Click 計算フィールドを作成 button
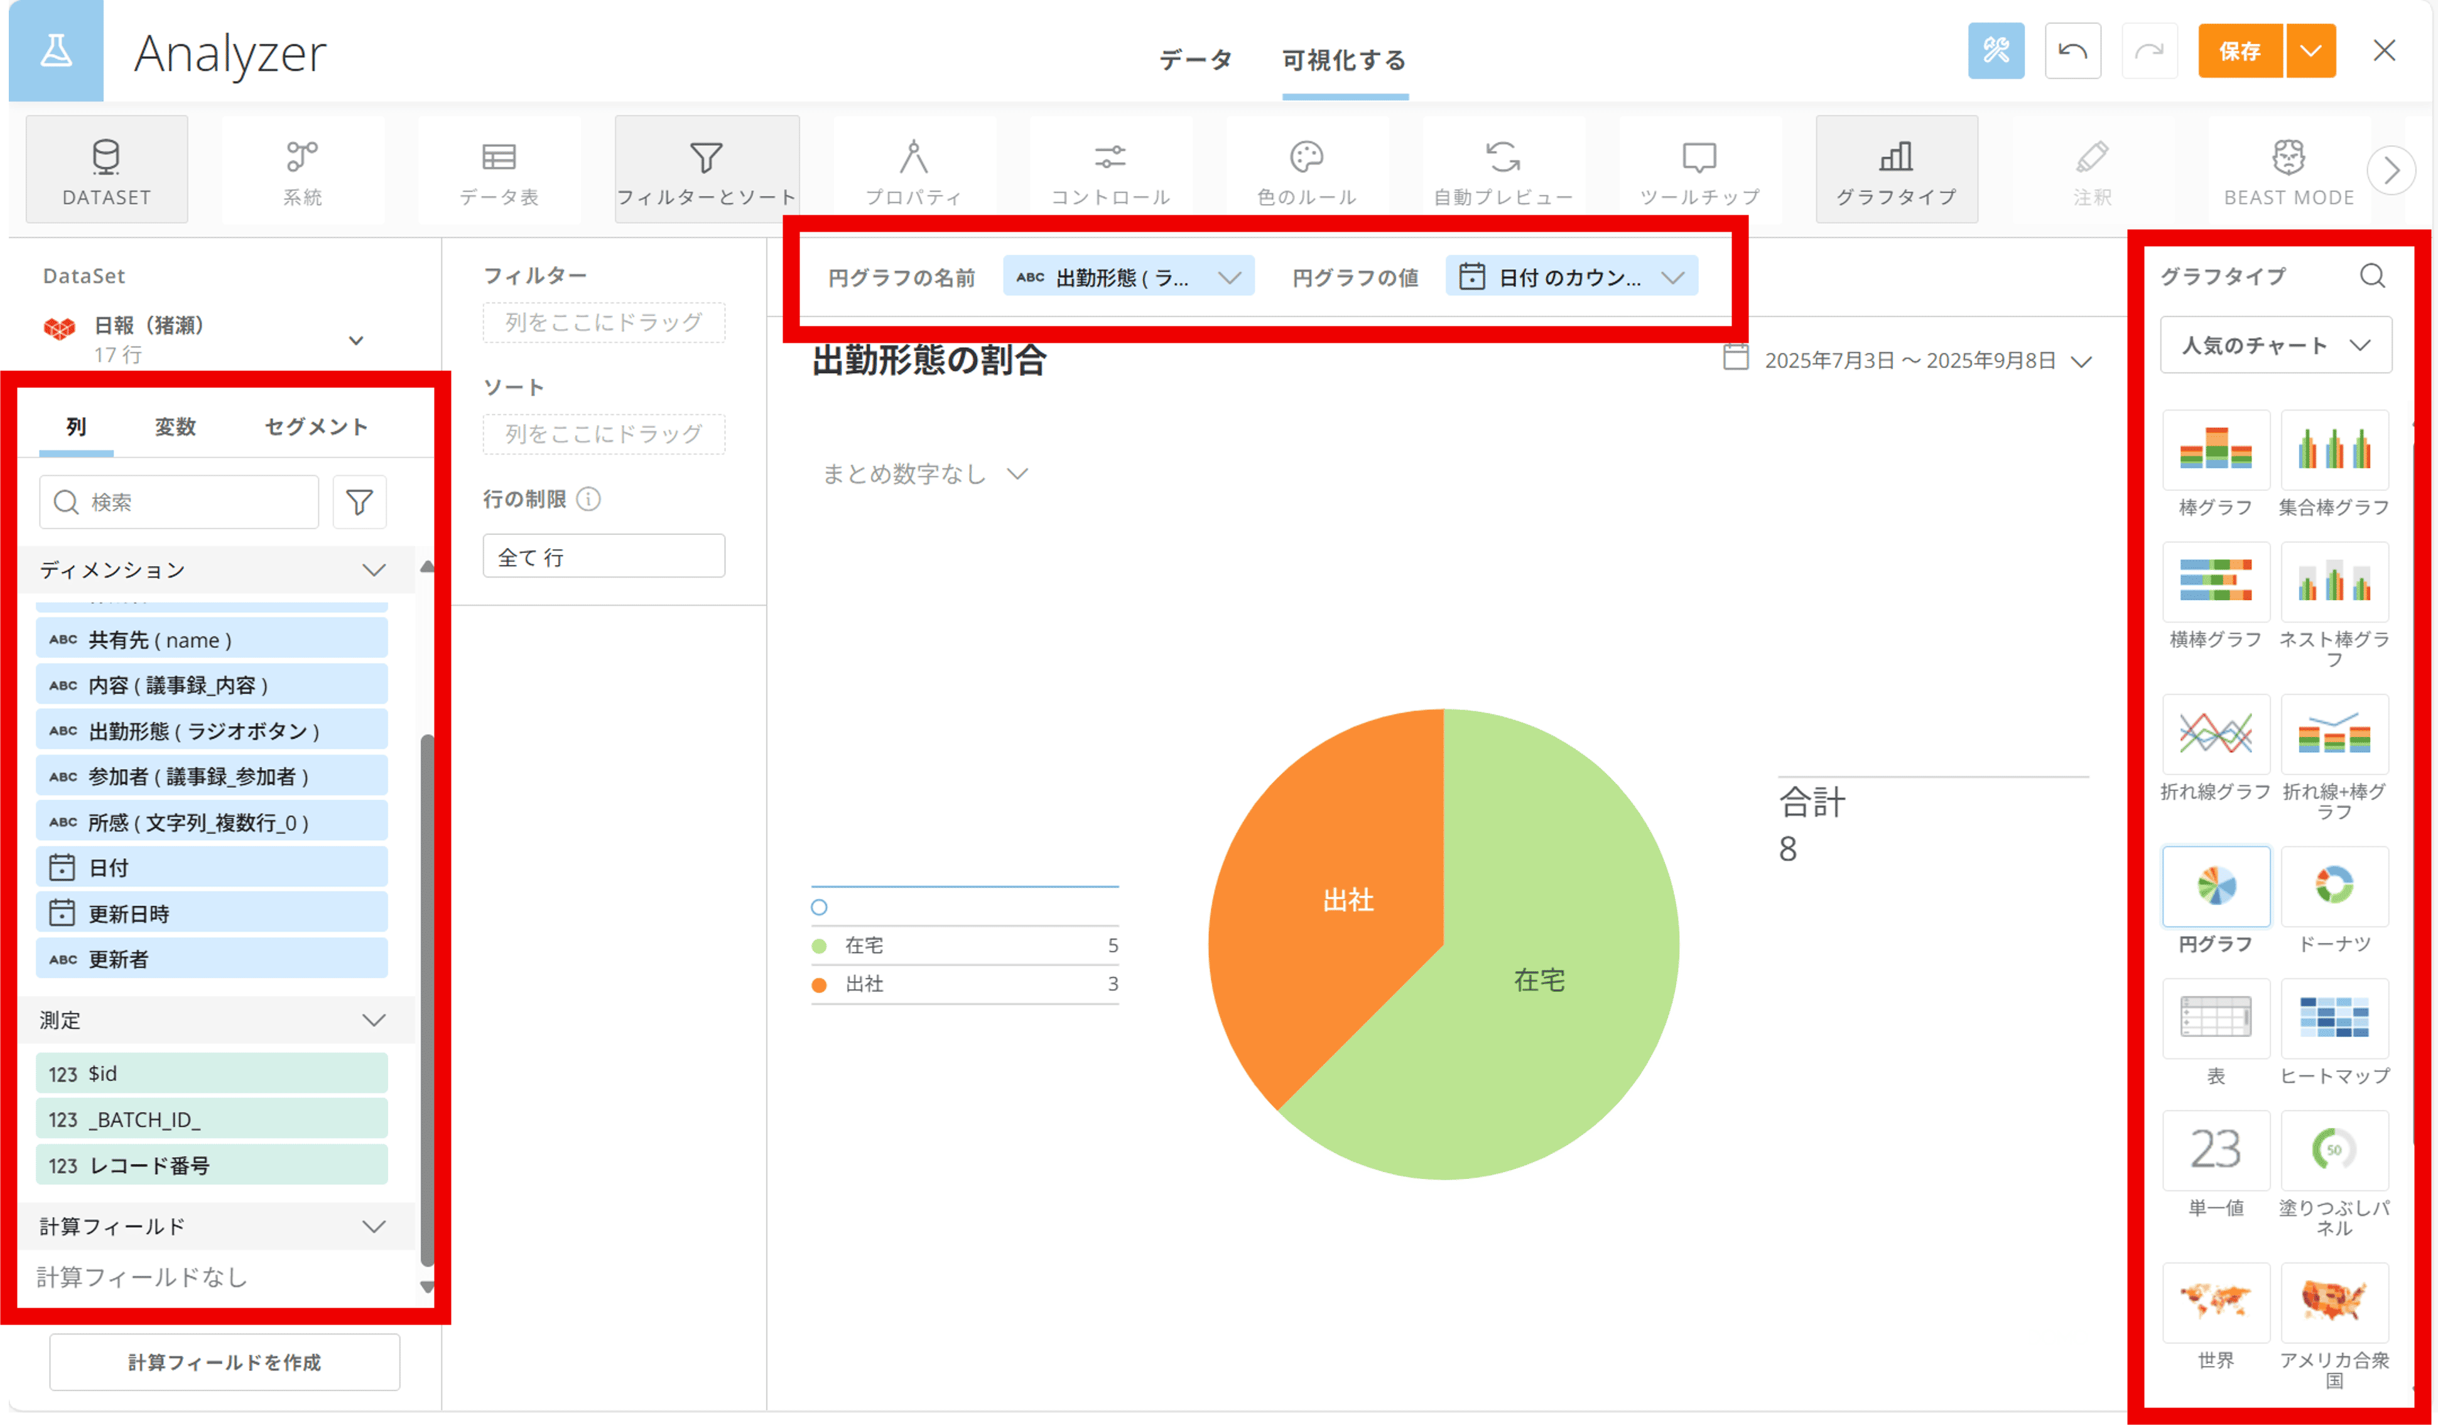The image size is (2438, 1425). coord(224,1361)
